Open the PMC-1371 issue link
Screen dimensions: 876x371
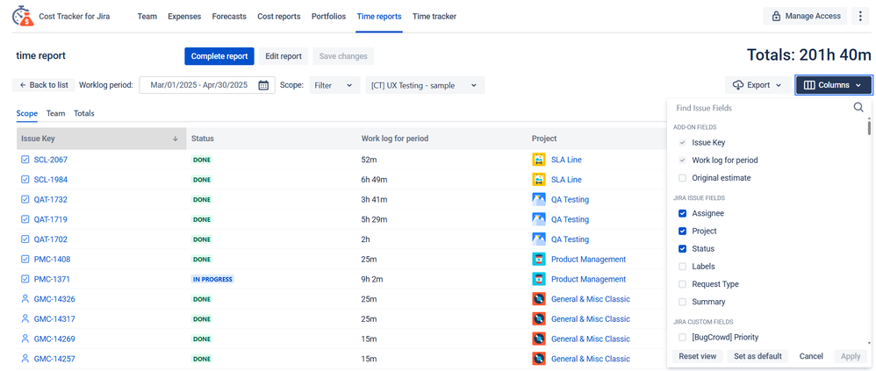(51, 279)
